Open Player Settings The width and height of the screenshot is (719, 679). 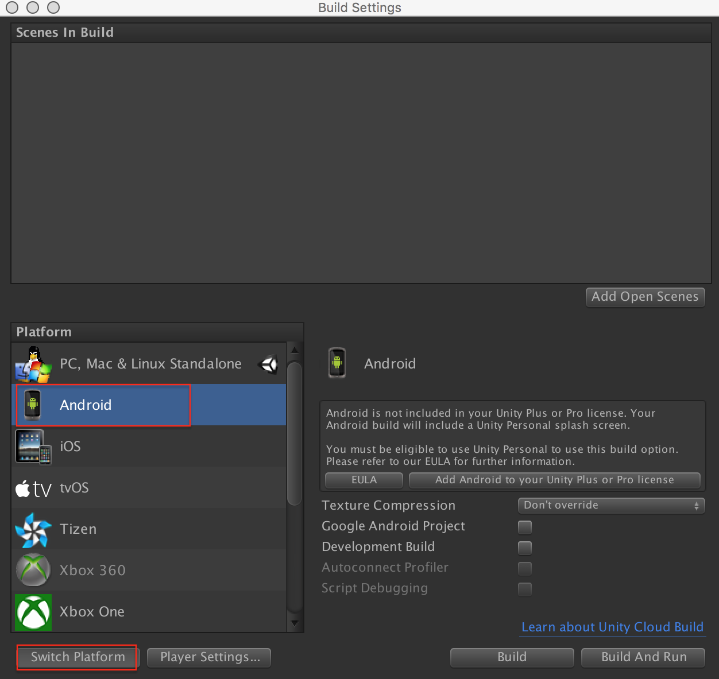[209, 657]
